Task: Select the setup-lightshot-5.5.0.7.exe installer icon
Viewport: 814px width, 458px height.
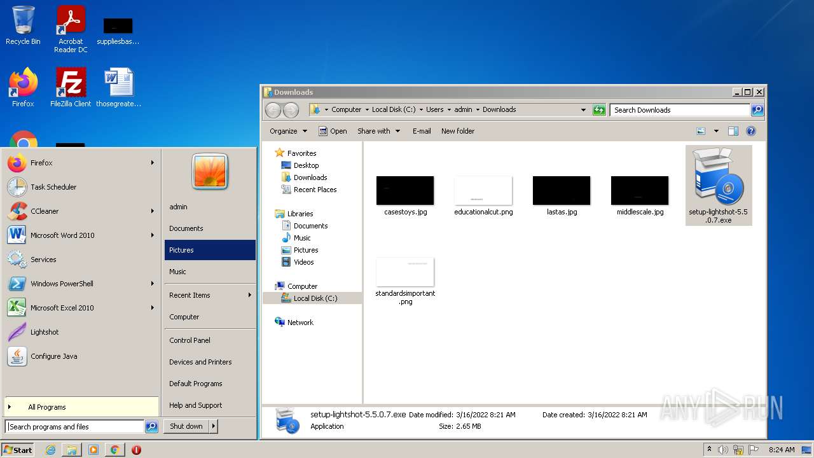Action: tap(719, 185)
